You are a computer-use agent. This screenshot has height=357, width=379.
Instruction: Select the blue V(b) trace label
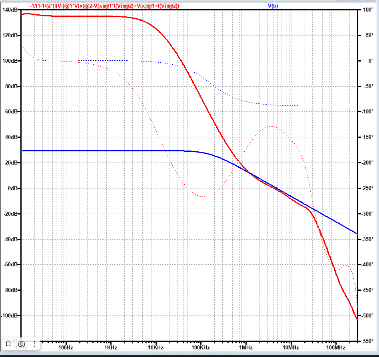[x=273, y=5]
